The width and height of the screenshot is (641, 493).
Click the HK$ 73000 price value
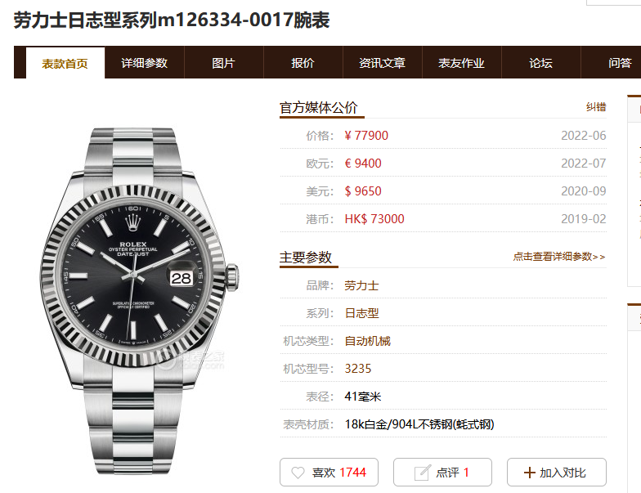click(x=374, y=219)
